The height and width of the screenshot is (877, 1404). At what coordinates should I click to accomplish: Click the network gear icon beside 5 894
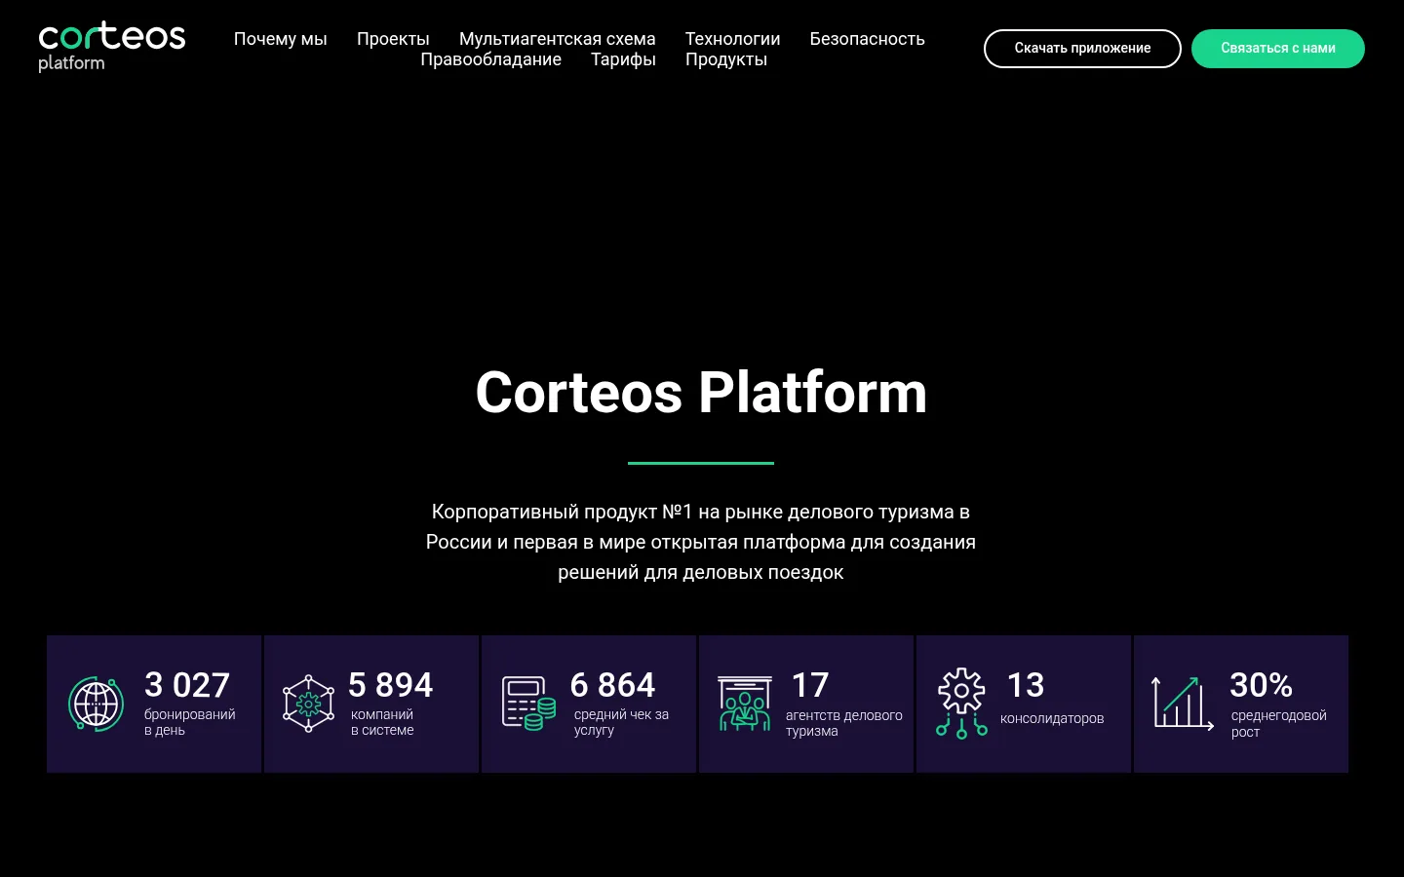point(308,703)
